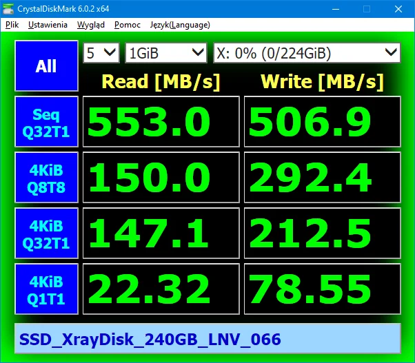Start the Seq Q32T1 test

47,122
